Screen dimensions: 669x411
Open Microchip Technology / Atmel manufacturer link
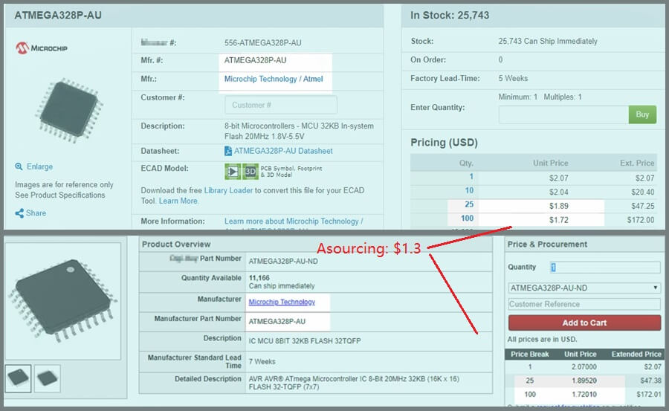(x=274, y=79)
